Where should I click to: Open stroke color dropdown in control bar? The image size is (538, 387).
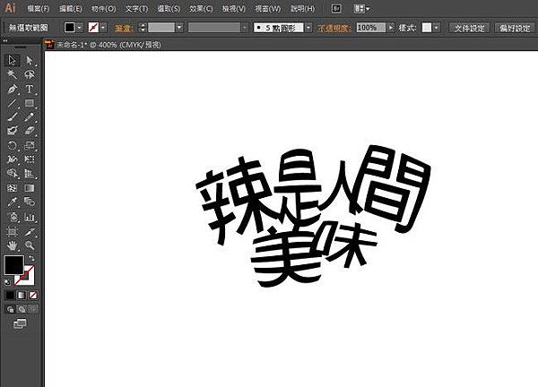point(103,28)
